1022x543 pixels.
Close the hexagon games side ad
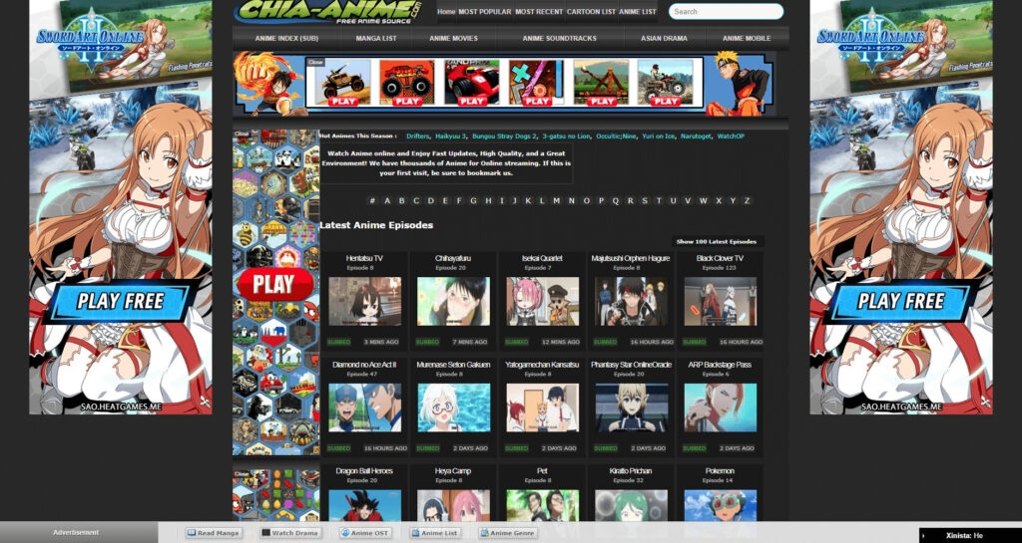242,134
